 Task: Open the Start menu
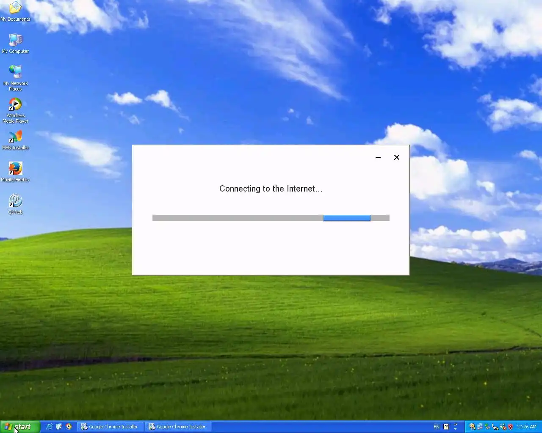pos(20,427)
